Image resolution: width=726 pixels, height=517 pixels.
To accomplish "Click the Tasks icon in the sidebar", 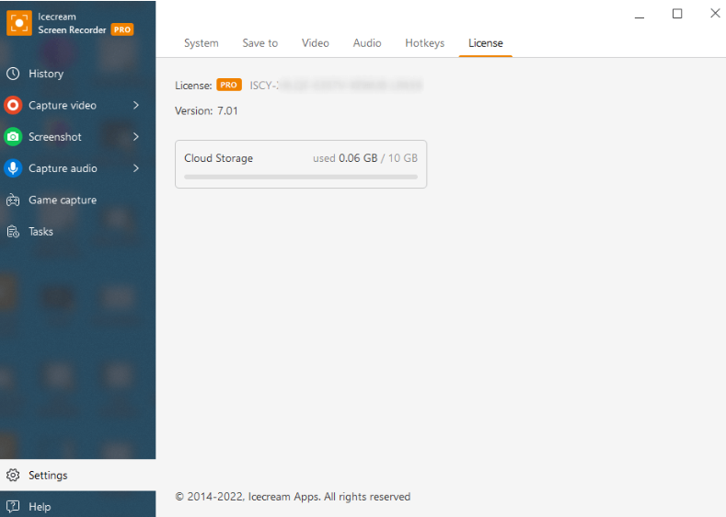I will tap(13, 232).
